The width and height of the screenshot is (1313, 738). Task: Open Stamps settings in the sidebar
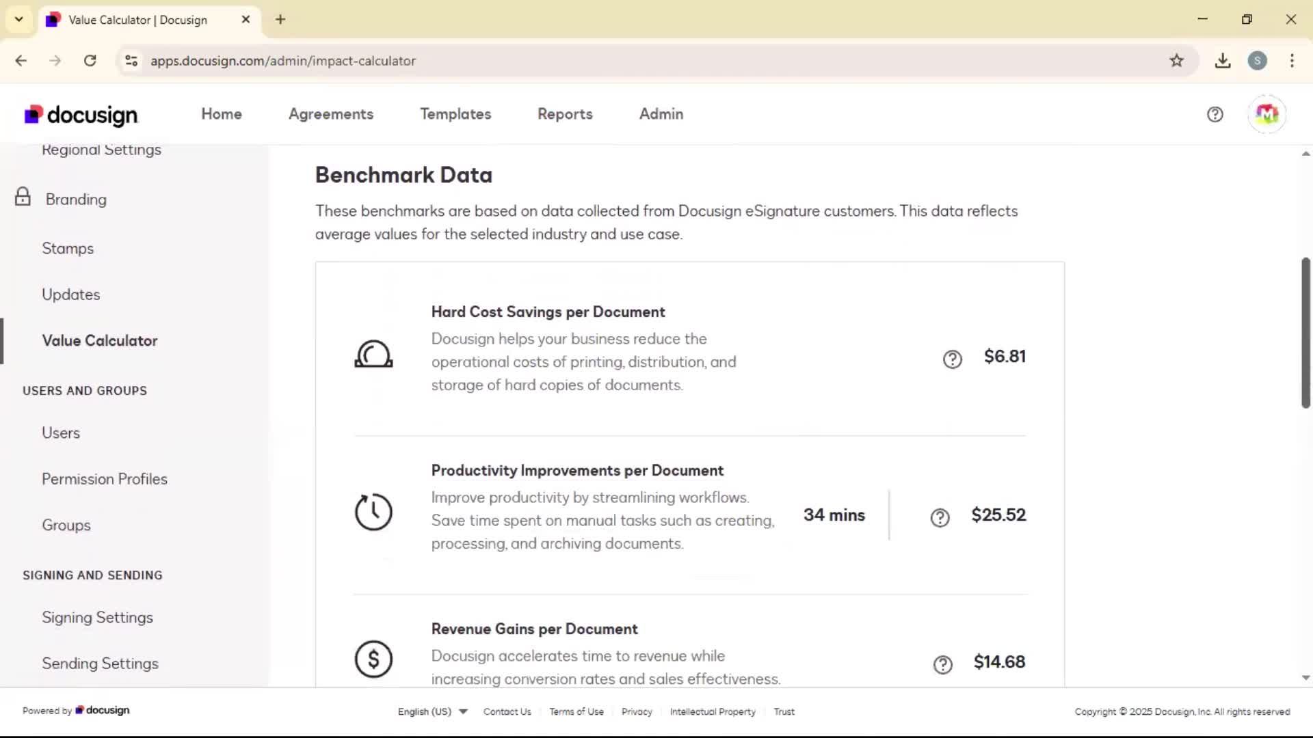(68, 249)
